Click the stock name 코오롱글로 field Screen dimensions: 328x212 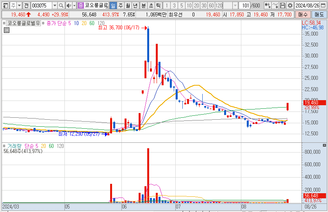96,5
